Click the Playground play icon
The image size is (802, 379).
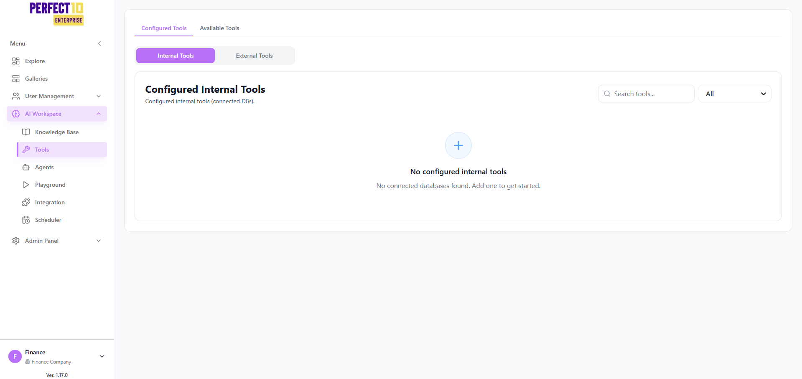pyautogui.click(x=26, y=185)
